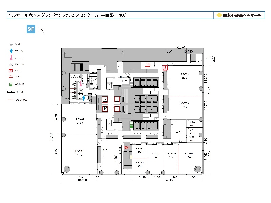
Task: Click the north compass arrow beside the 9F badge
Action: pos(42,30)
